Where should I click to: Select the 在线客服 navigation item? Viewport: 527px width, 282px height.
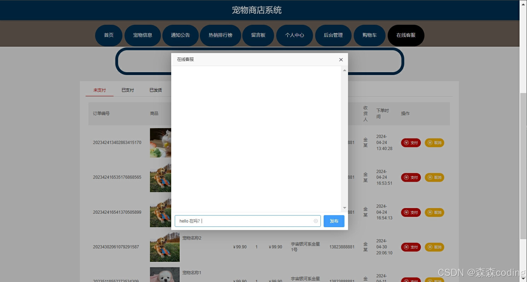point(406,35)
